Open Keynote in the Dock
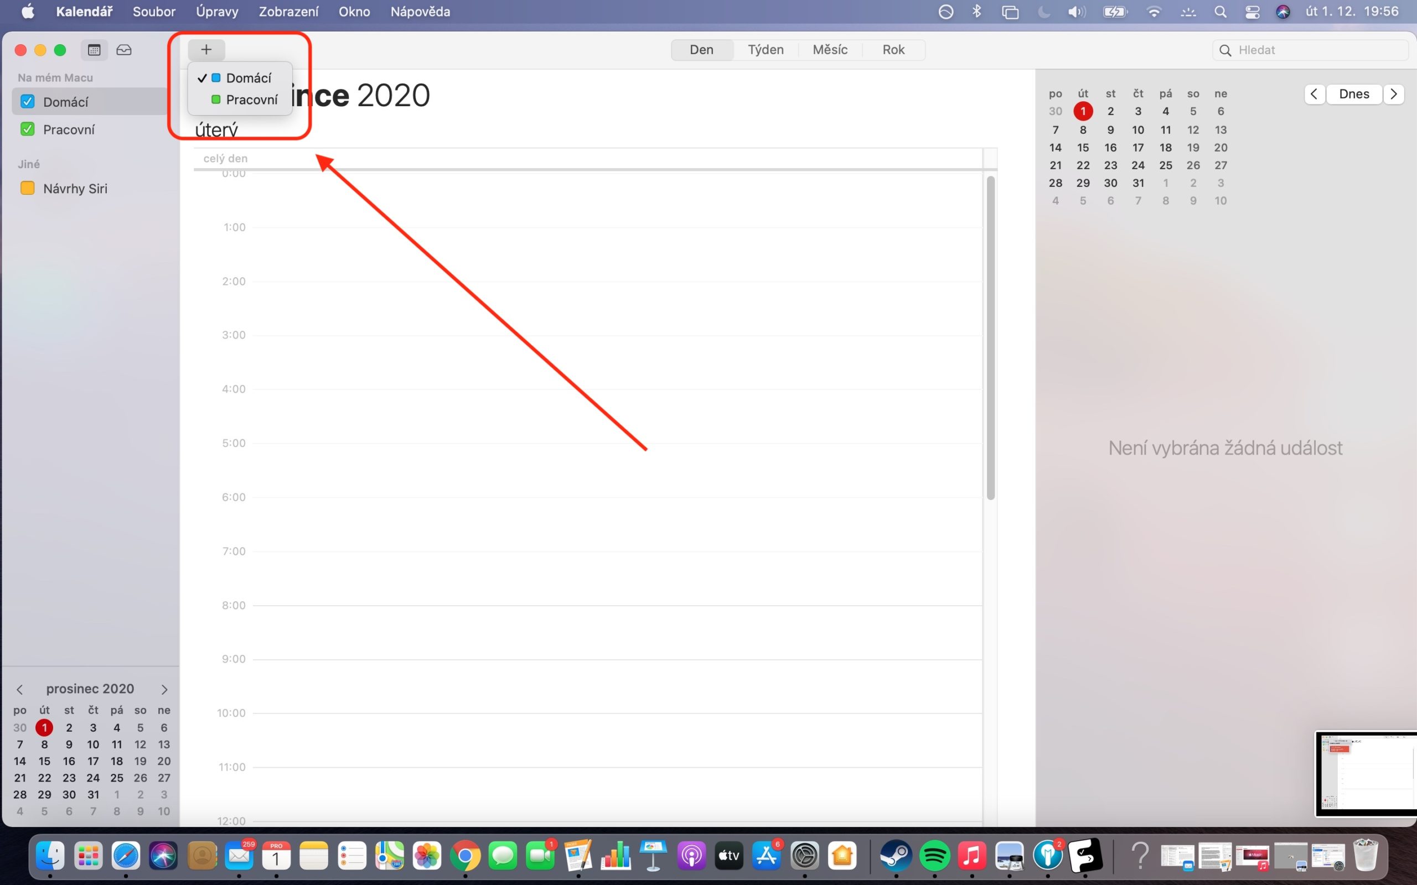1417x885 pixels. tap(653, 856)
